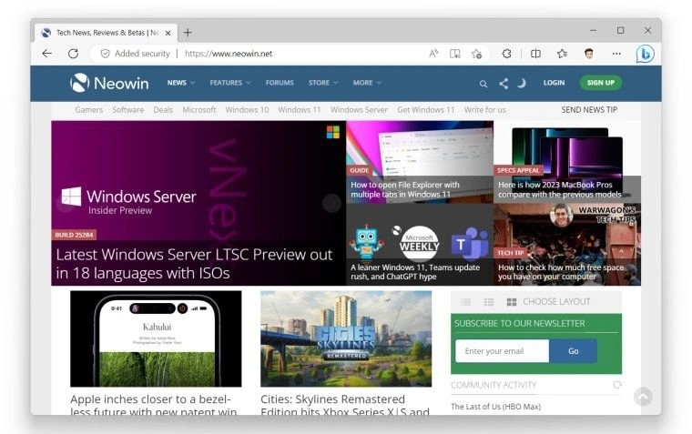Open check free space tech tip article
692x434 pixels.
[x=561, y=272]
